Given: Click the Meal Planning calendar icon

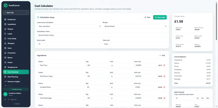Looking at the screenshot, I should click(5, 77).
